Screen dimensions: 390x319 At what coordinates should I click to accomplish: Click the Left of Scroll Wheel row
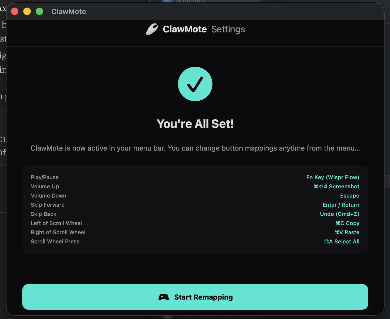click(56, 223)
